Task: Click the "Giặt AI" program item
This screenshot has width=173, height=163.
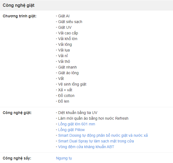Action: click(x=64, y=16)
